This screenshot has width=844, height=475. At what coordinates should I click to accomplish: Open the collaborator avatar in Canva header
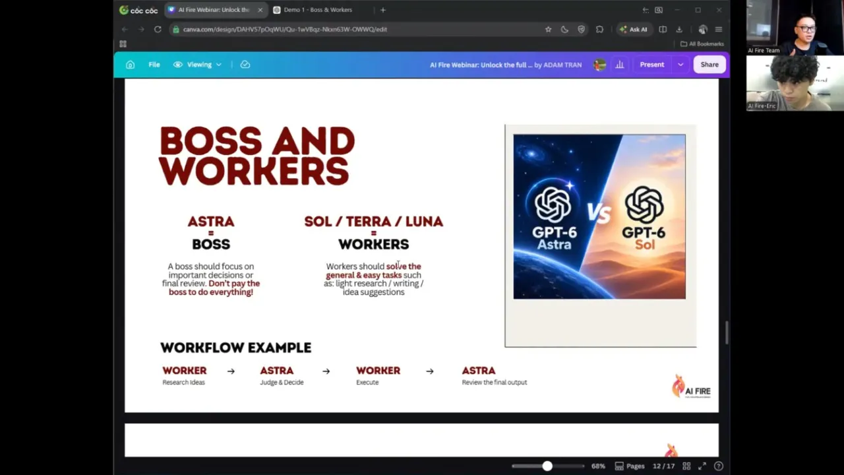[599, 65]
